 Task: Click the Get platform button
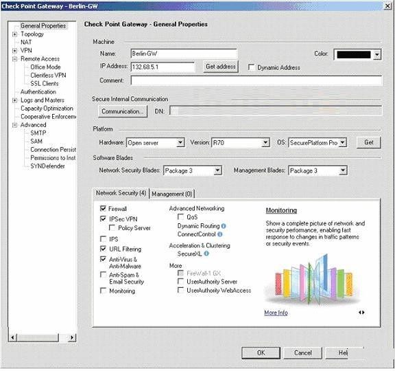[x=368, y=142]
